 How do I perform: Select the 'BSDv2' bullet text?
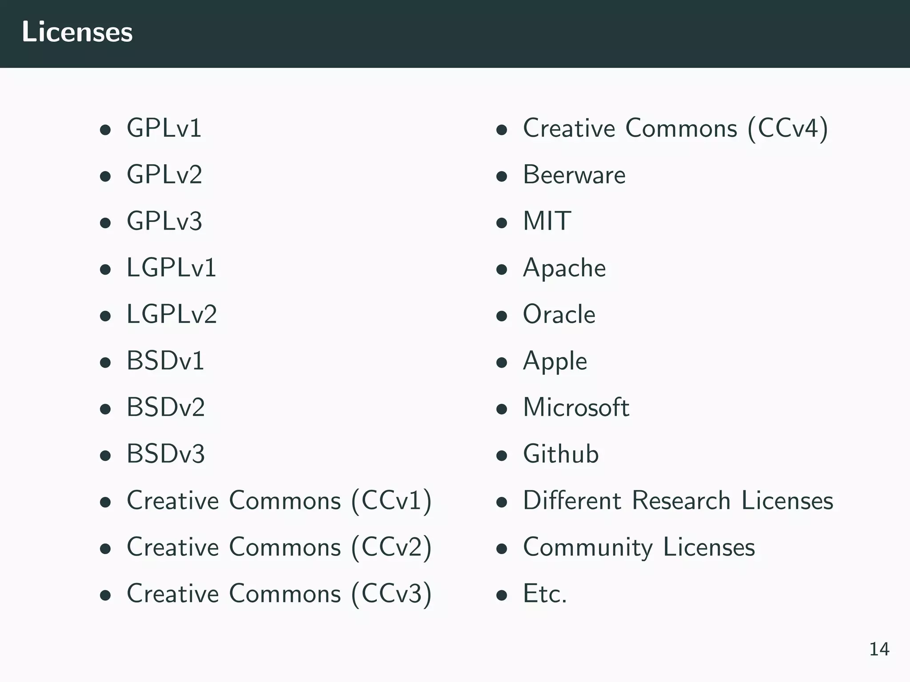coord(166,407)
